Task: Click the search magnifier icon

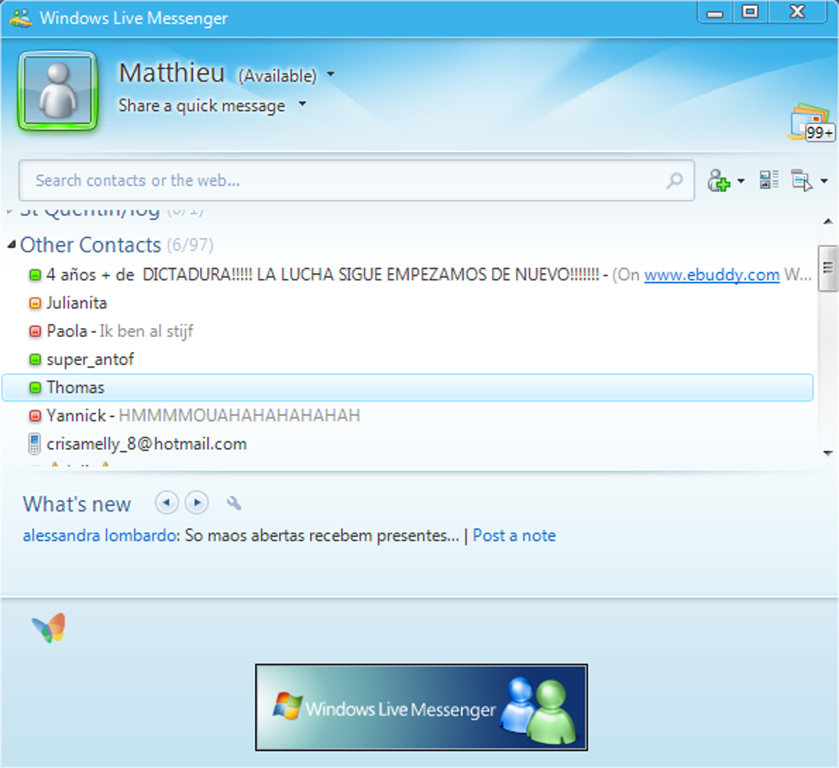Action: pos(674,180)
